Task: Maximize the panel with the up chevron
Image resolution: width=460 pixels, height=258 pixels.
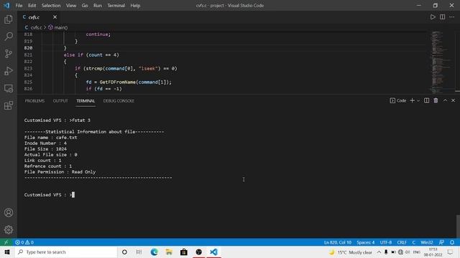Action: point(445,100)
